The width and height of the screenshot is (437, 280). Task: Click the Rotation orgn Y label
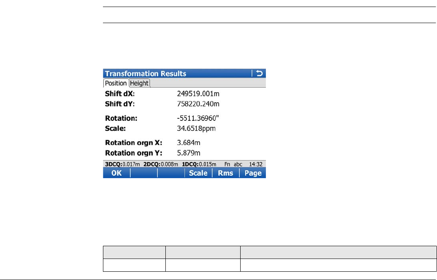coord(134,153)
